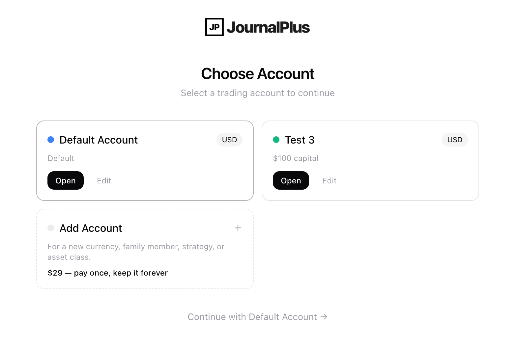Click the JournalPlus wordmark
The image size is (520, 349).
pos(268,27)
